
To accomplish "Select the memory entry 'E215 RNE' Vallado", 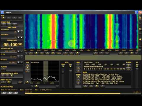I will [102, 80].
